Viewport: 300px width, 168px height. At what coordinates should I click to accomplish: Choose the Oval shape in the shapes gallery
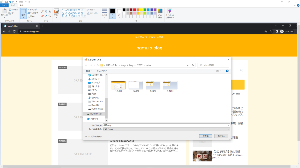click(x=69, y=10)
